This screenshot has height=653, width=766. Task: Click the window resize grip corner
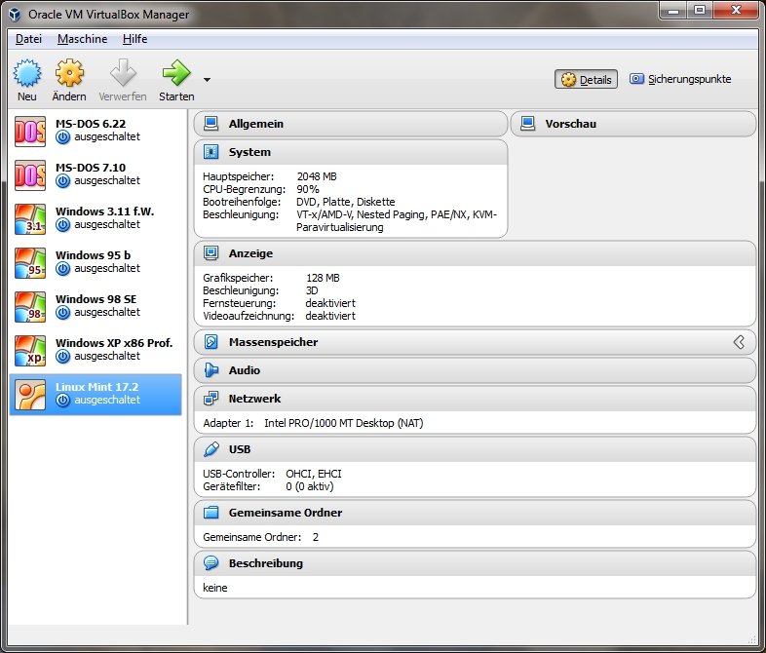click(752, 639)
